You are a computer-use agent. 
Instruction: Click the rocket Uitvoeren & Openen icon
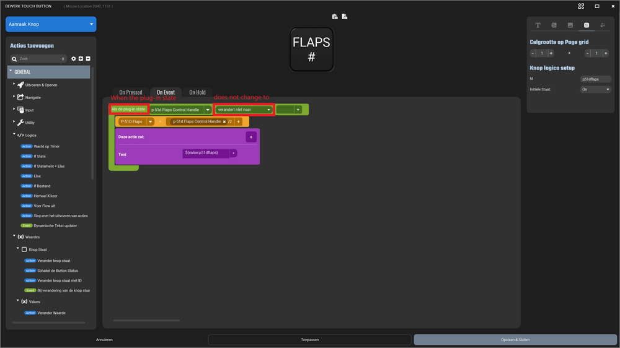coord(20,85)
